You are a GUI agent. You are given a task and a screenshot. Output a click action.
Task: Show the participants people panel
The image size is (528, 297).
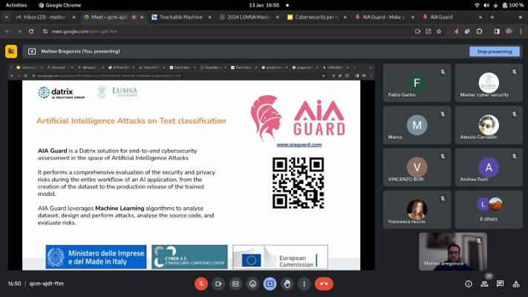click(484, 284)
